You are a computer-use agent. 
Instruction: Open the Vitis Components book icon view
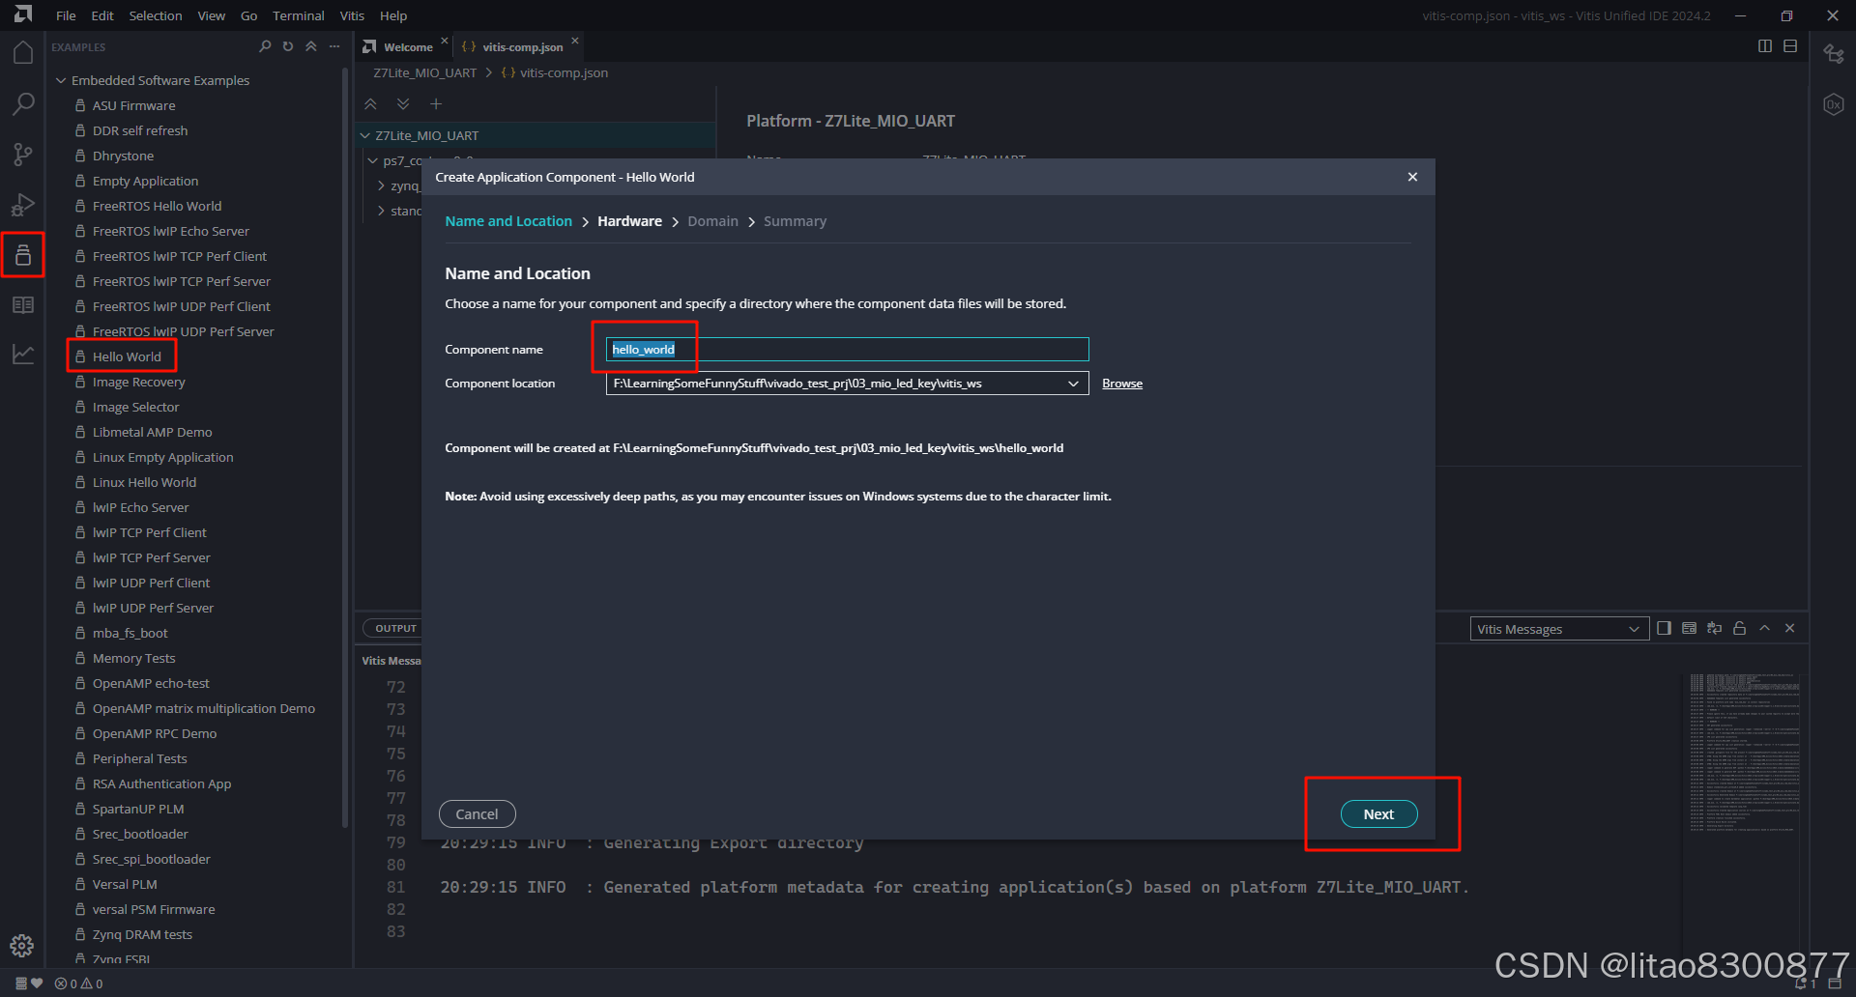click(x=23, y=305)
